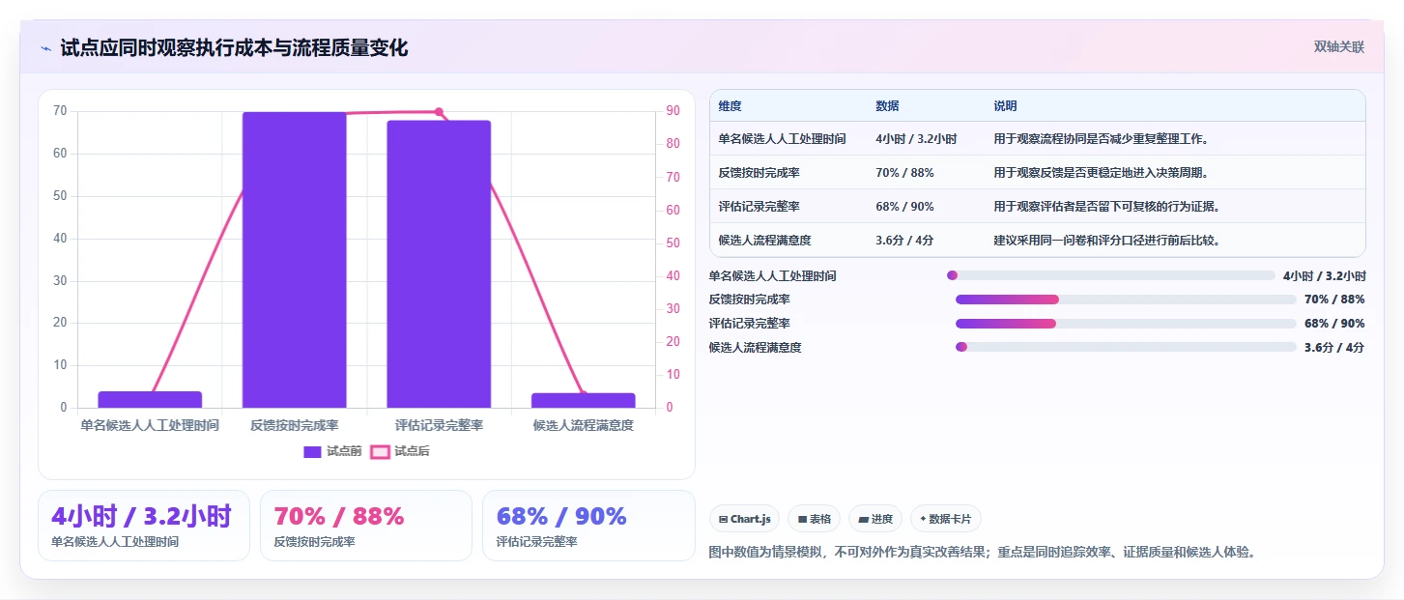The width and height of the screenshot is (1404, 600).
Task: Click table cell 4小时 / 3.2小时
Action: click(916, 139)
